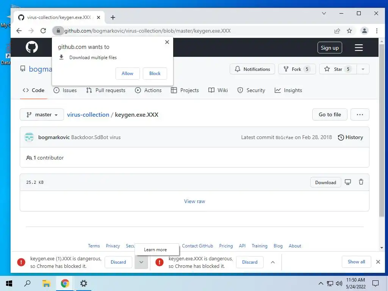Switch to the Security tab
This screenshot has width=388, height=291.
[x=251, y=90]
